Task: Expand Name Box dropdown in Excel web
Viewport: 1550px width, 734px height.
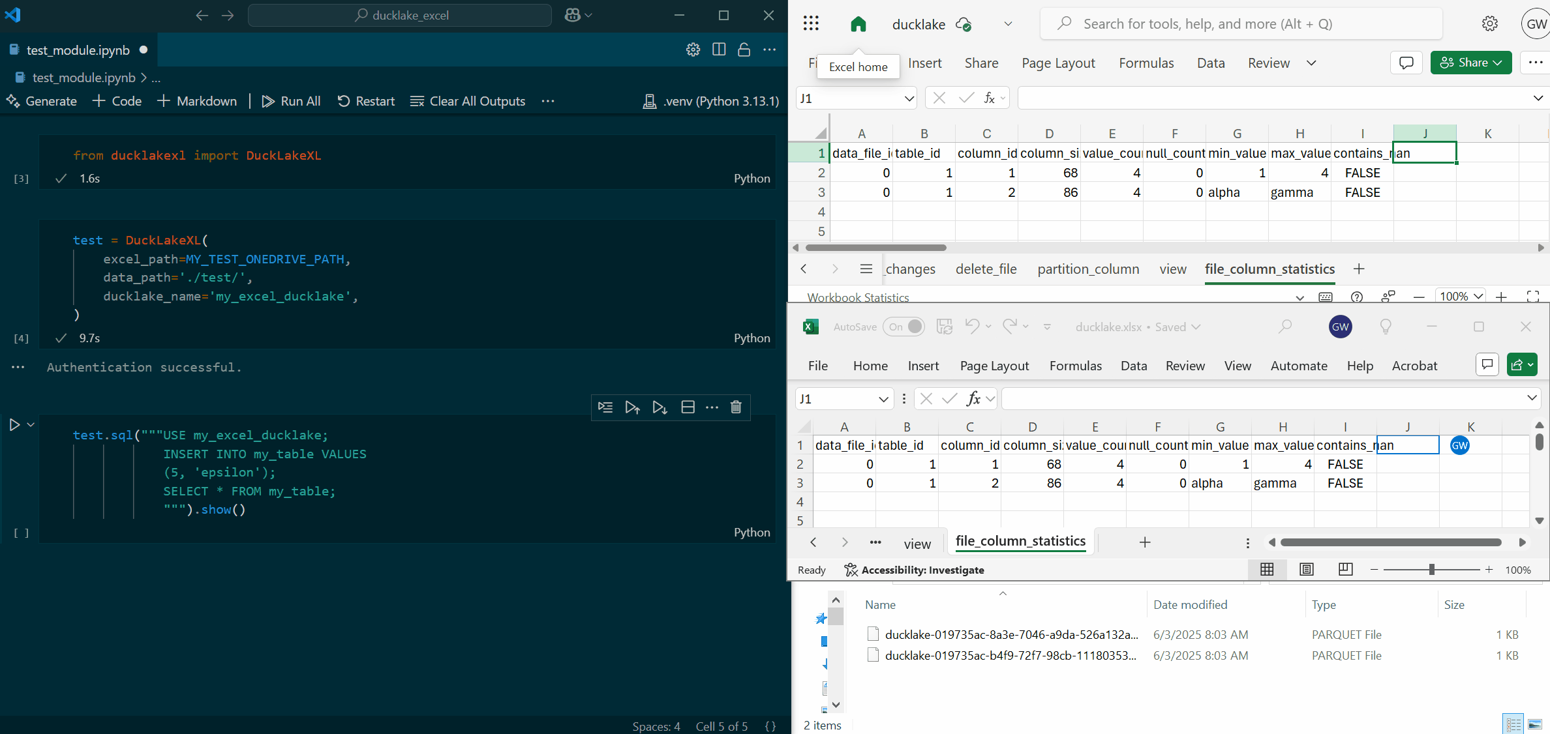Action: pos(909,98)
